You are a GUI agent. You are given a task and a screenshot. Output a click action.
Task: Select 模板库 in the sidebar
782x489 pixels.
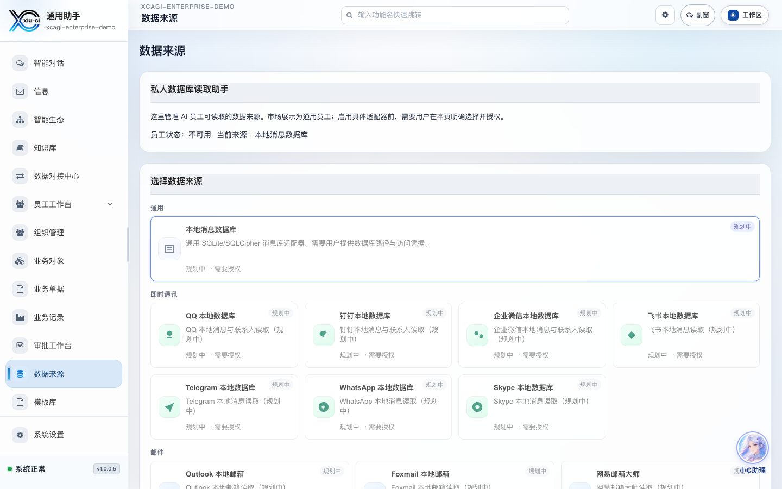pos(64,402)
